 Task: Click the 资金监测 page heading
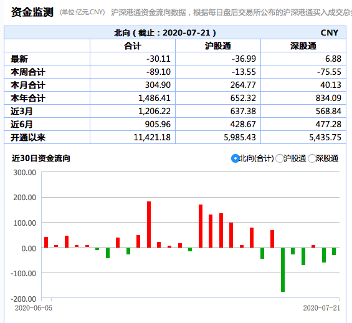pos(32,12)
